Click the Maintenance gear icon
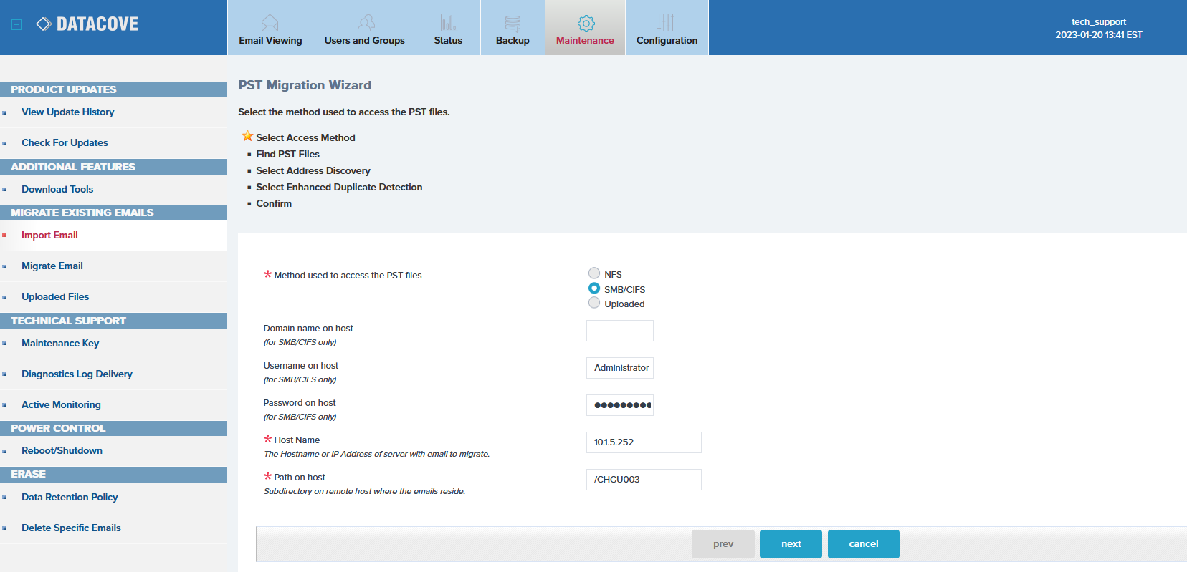Screen dimensions: 1187x572 586,24
